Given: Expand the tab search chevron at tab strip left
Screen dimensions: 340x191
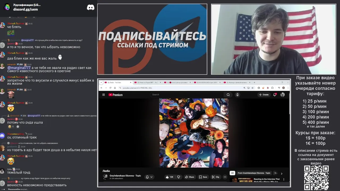Looking at the screenshot, I should click(101, 83).
